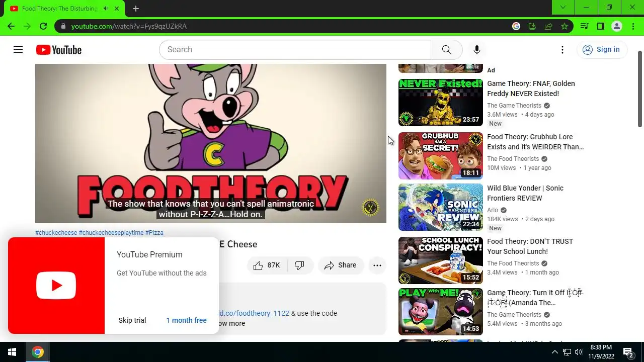Screen dimensions: 644x362
Task: Toggle Chrome side panel
Action: (x=601, y=26)
